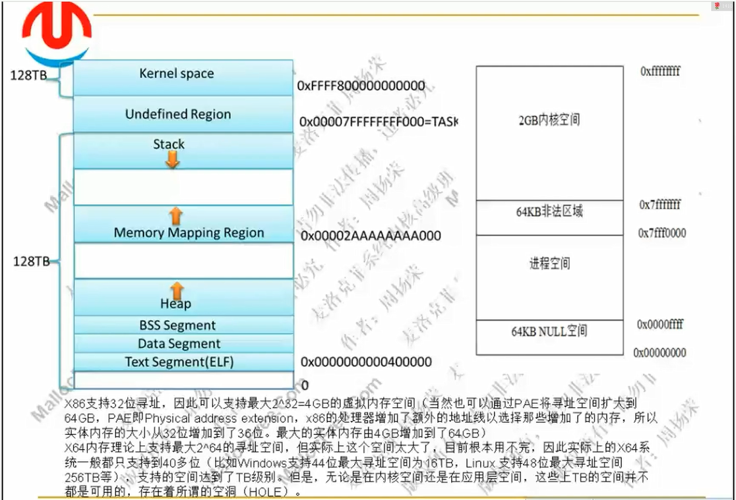Click the downward orange arrow under Stack
Image resolution: width=736 pixels, height=500 pixels.
(172, 160)
